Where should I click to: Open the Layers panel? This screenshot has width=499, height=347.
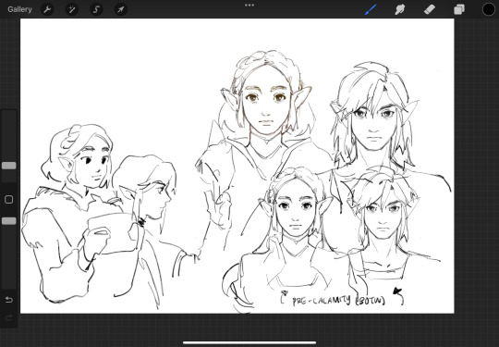click(459, 9)
